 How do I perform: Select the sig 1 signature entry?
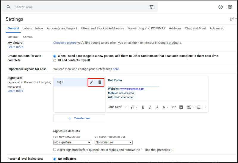point(71,82)
